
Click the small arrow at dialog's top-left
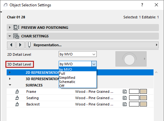pos(1,12)
